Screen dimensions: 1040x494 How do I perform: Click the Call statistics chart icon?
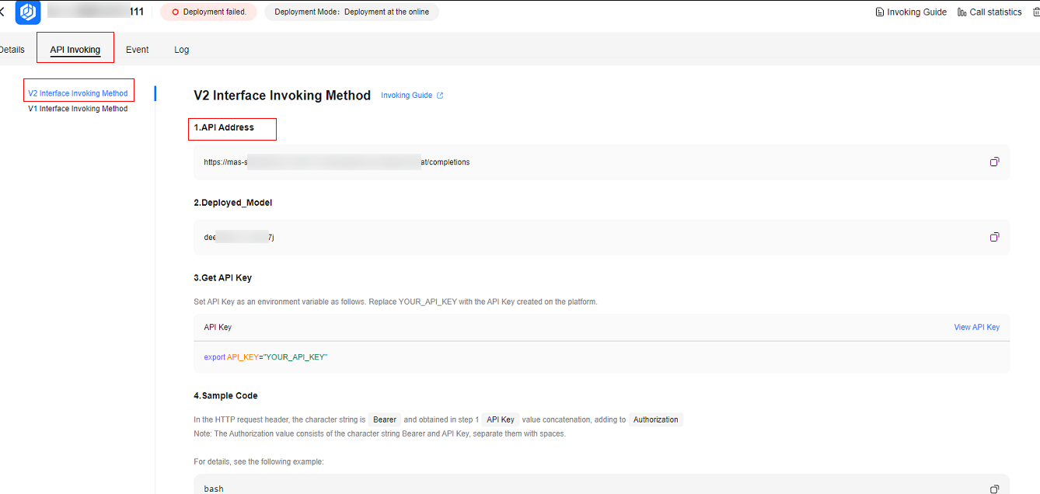(962, 12)
